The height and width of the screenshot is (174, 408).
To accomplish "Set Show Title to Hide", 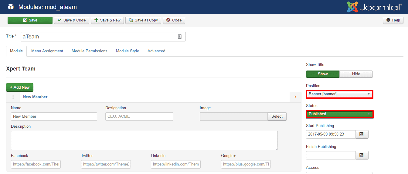I will click(356, 74).
